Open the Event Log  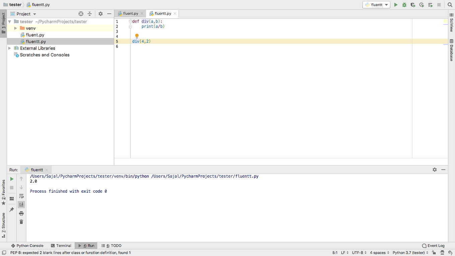coord(433,245)
